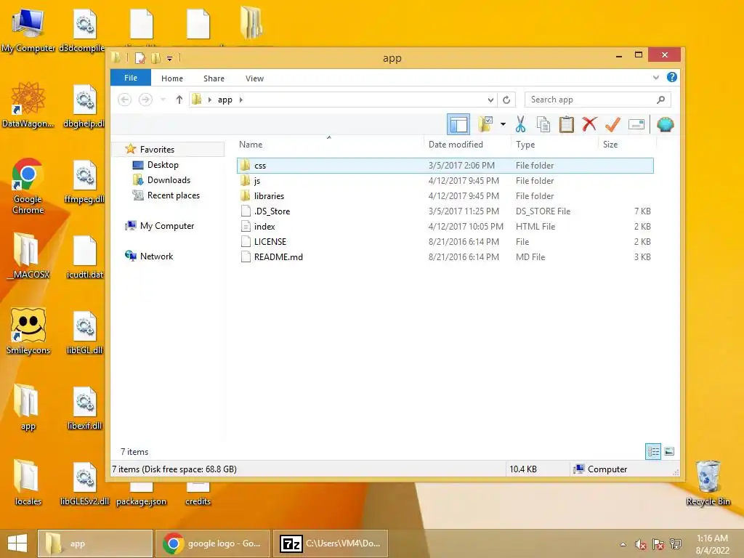Select the README.md file
The image size is (744, 558).
point(445,256)
